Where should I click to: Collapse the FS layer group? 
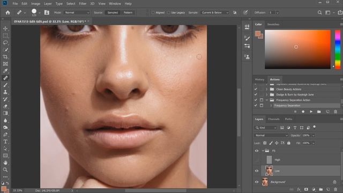coord(263,151)
